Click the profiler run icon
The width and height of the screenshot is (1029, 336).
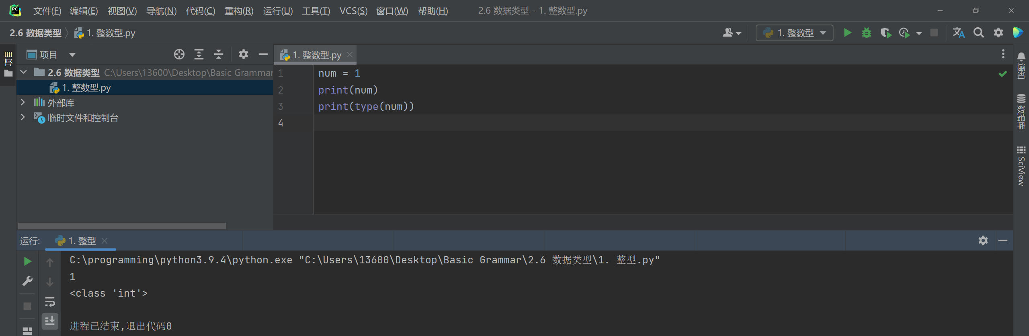click(904, 33)
